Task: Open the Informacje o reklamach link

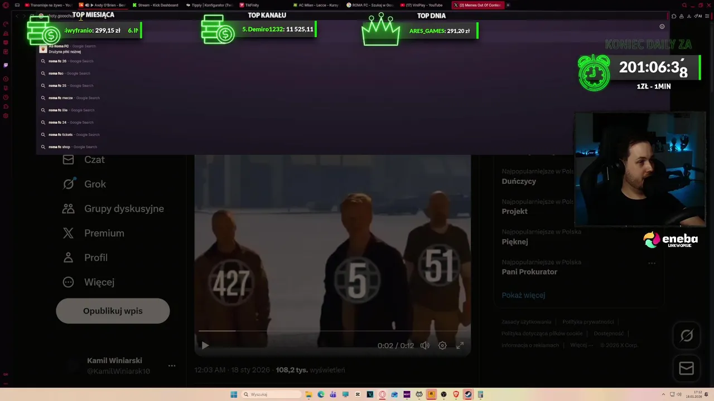Action: pos(530,345)
